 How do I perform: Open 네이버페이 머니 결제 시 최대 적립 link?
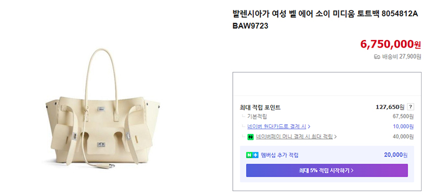tap(294, 137)
